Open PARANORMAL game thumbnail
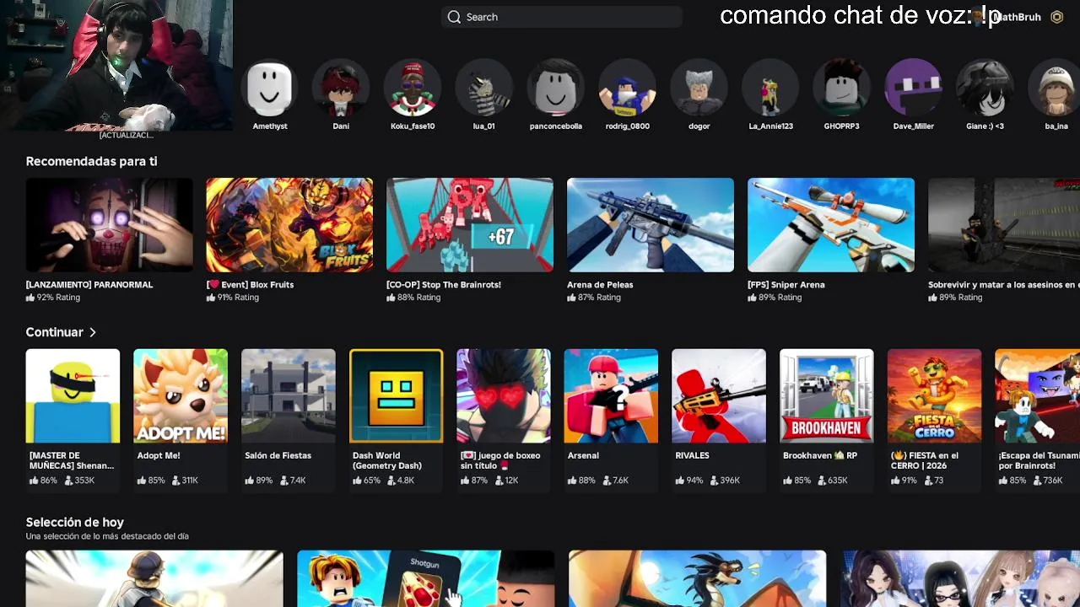This screenshot has width=1080, height=607. click(x=109, y=225)
